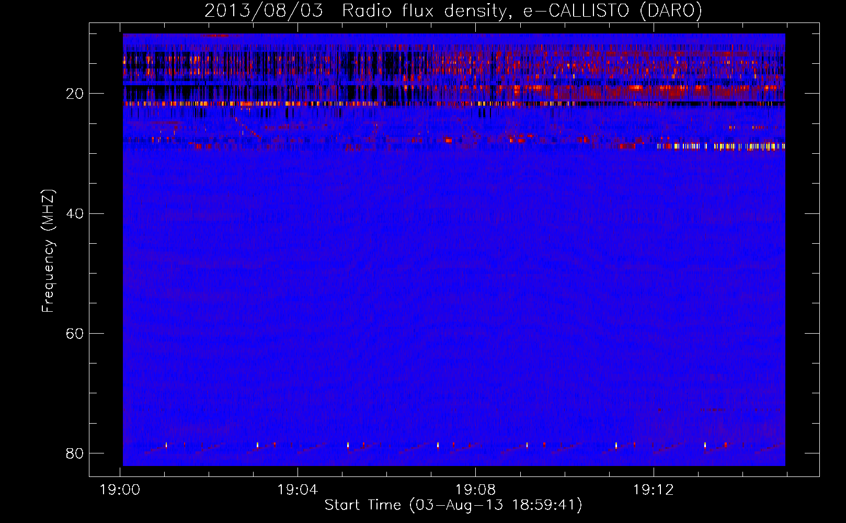
Task: Click the 'Start Time (03-Aug-13 18:59:41)' label
Action: tap(453, 505)
